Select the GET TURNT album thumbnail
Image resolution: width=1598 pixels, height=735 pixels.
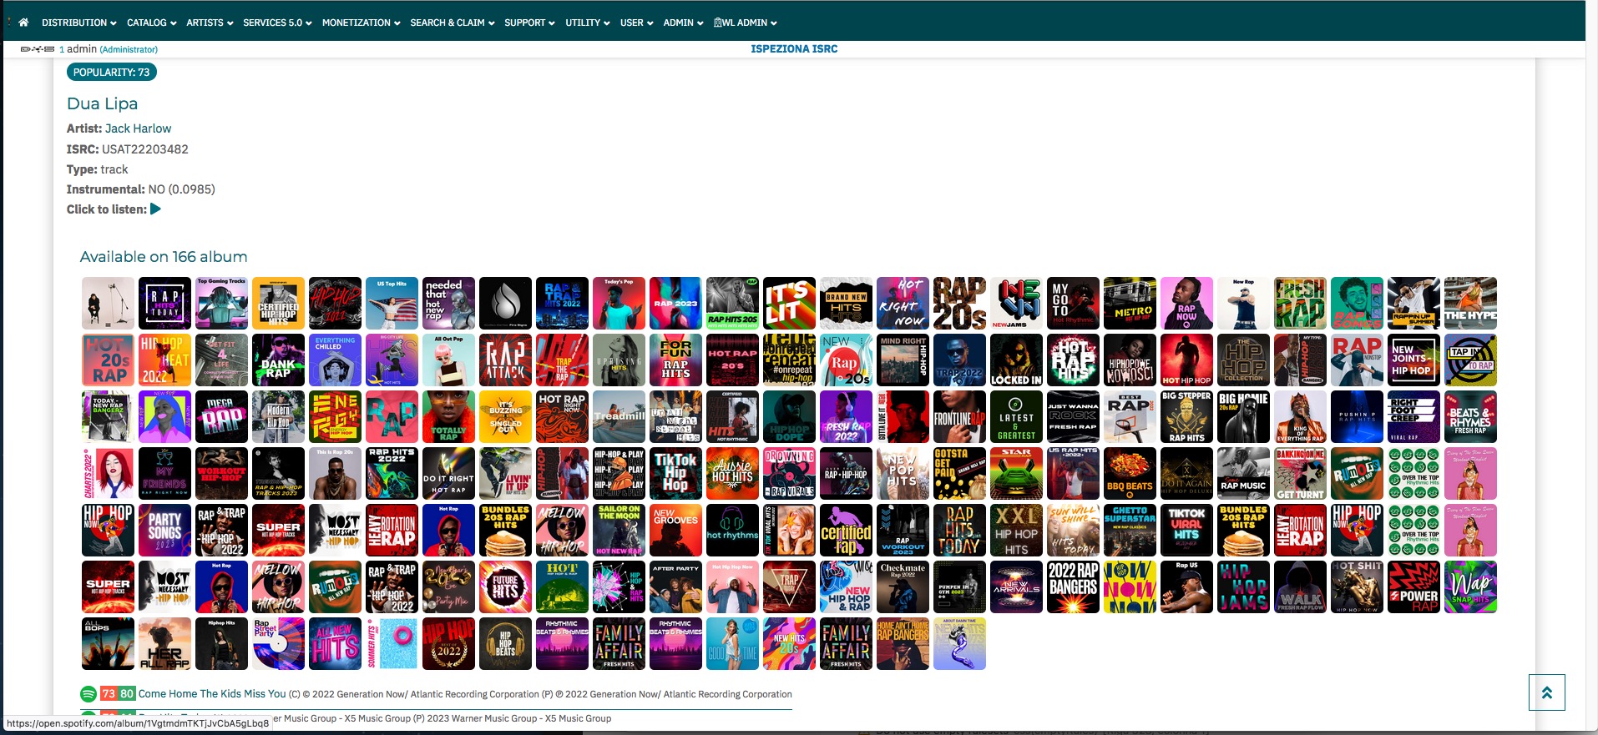point(1300,473)
